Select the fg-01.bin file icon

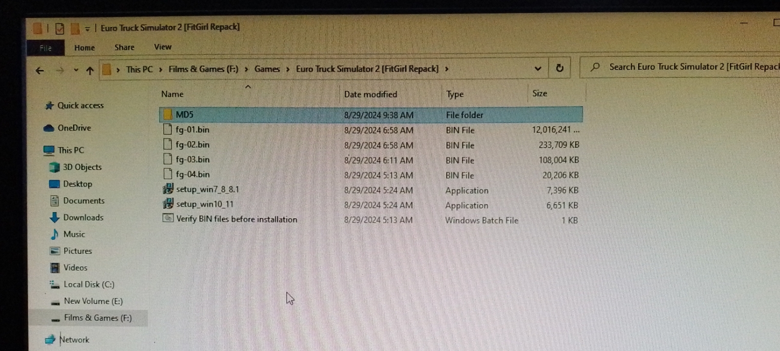[x=168, y=129]
